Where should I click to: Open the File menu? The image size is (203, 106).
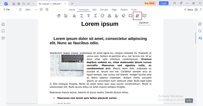pyautogui.click(x=6, y=10)
